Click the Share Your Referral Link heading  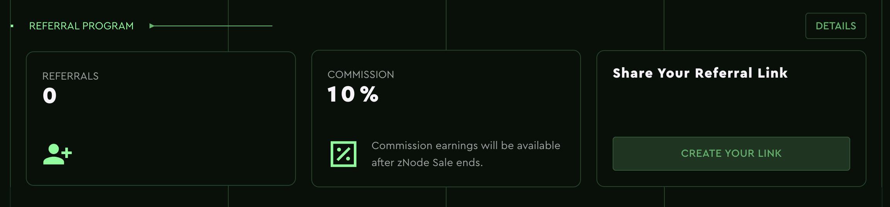point(700,73)
